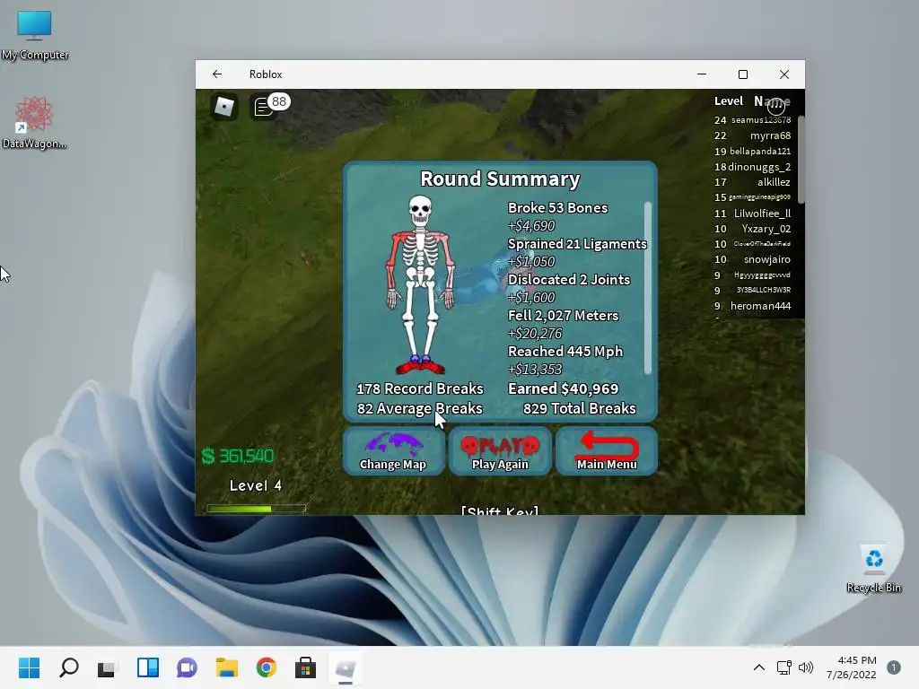Click the skeleton injury diagram
Viewport: 919px width, 689px height.
[x=420, y=285]
